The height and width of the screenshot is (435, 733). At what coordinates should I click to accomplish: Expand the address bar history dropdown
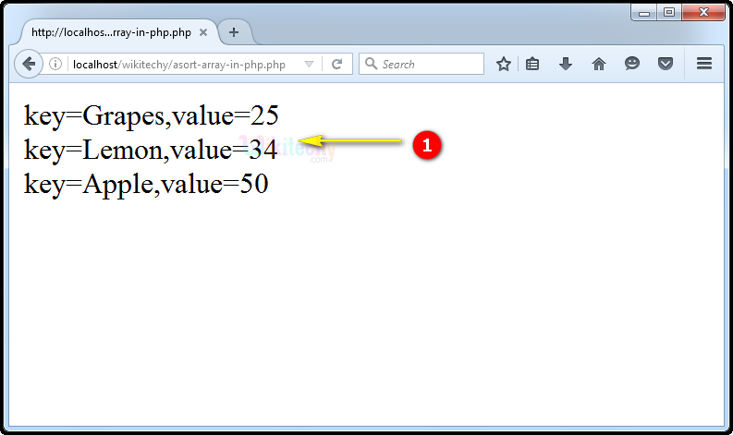point(309,65)
